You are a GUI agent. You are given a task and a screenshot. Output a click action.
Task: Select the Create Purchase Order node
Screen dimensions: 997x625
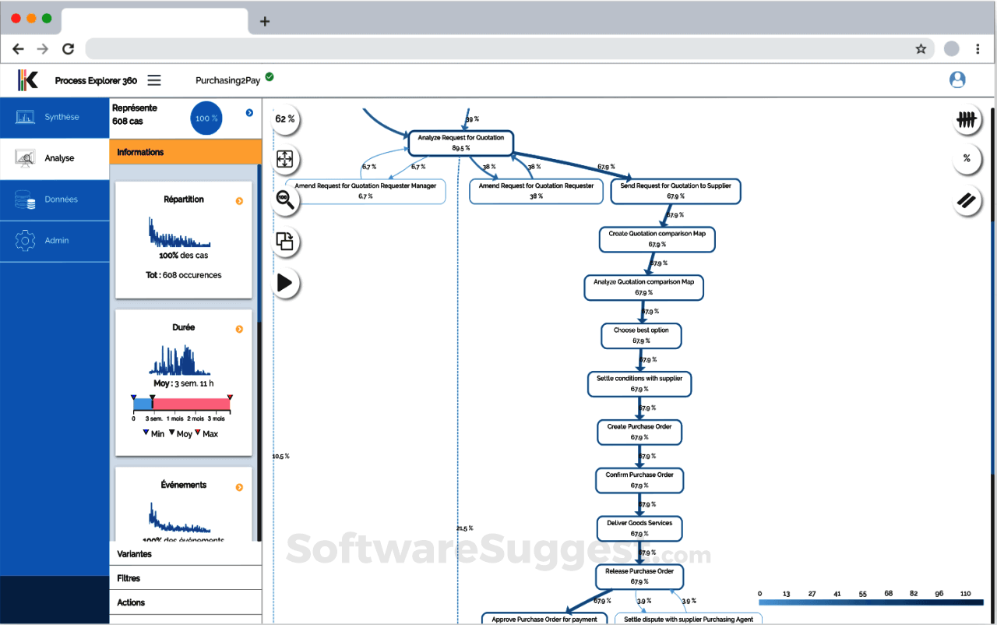(x=639, y=432)
